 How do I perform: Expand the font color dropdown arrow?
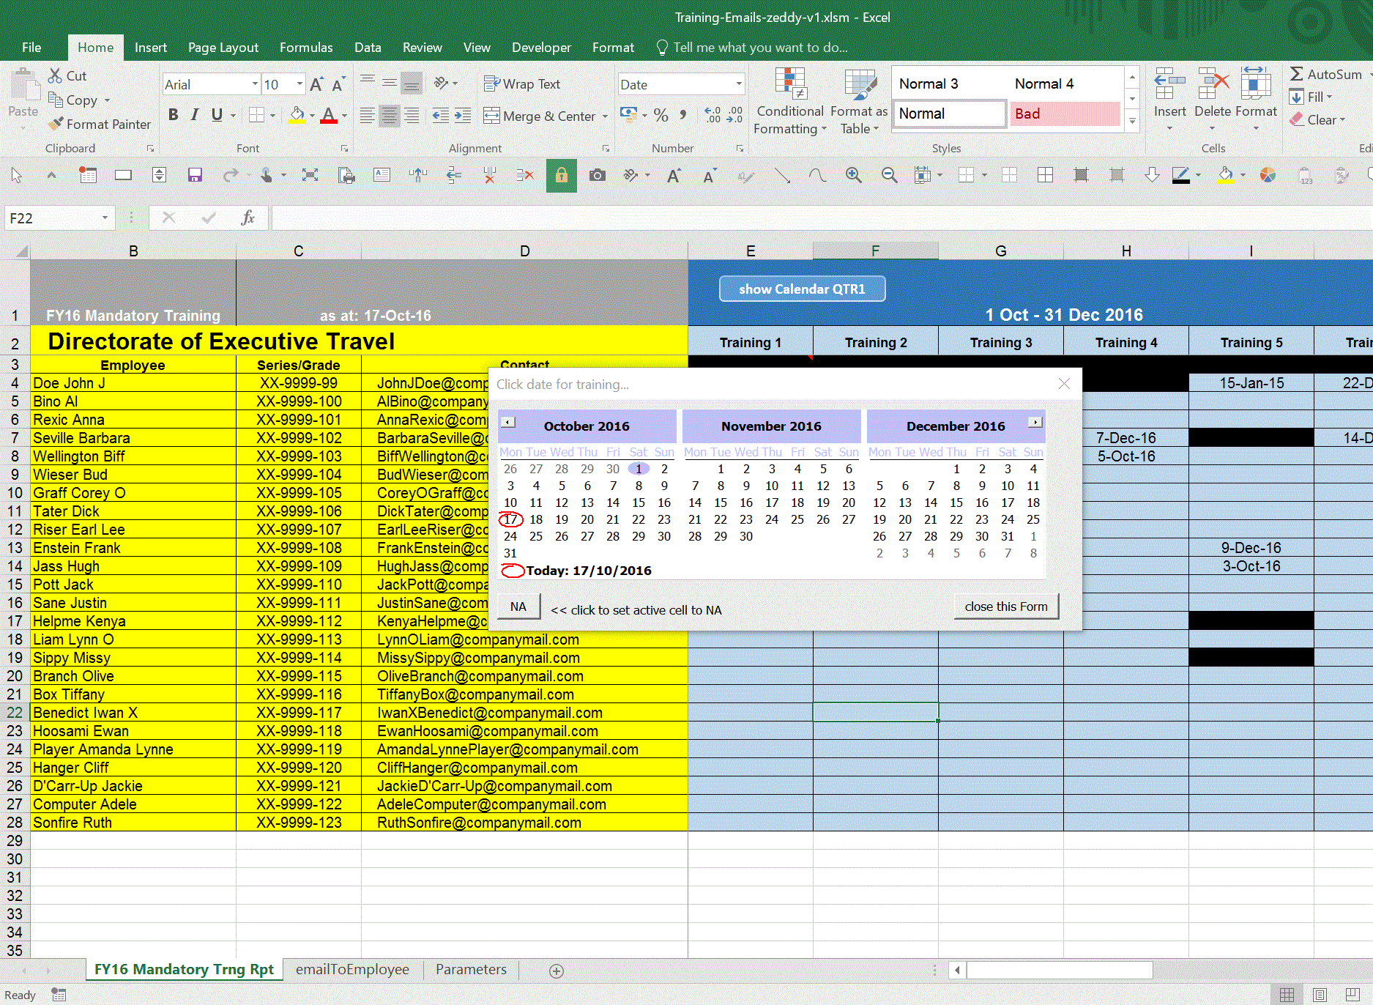tap(344, 115)
